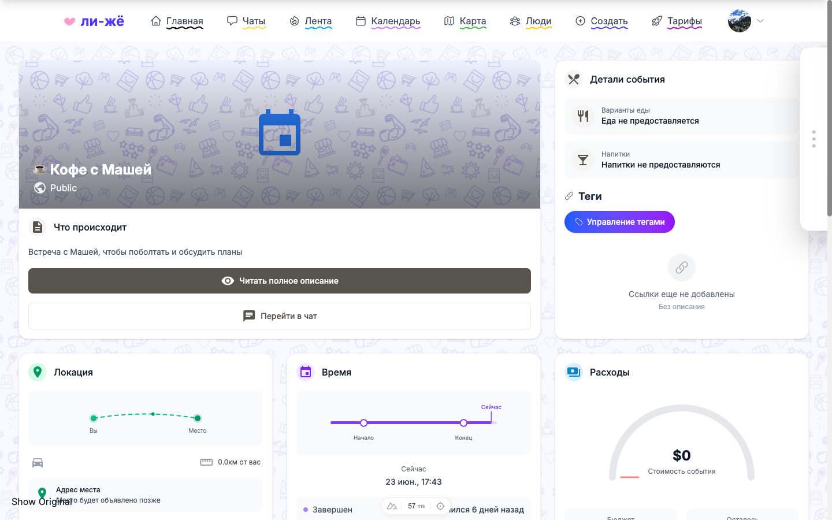Click the vertical page scrollbar
The height and width of the screenshot is (520, 832).
(x=830, y=109)
